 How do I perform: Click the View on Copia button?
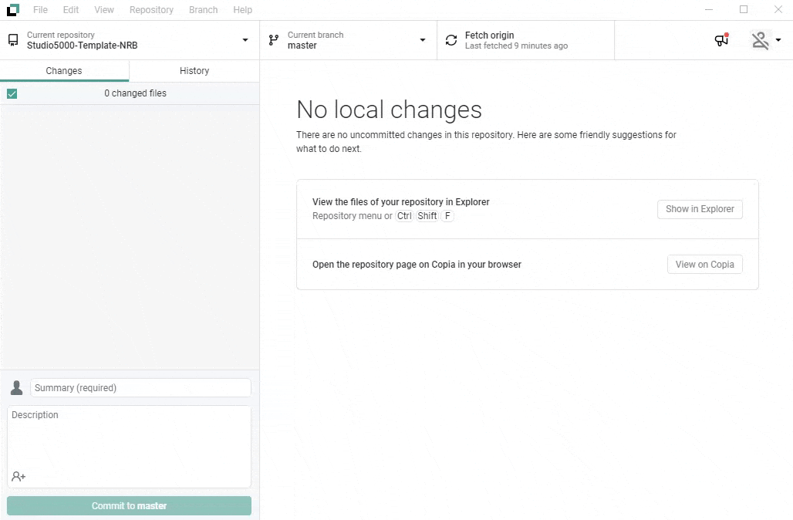pos(704,265)
